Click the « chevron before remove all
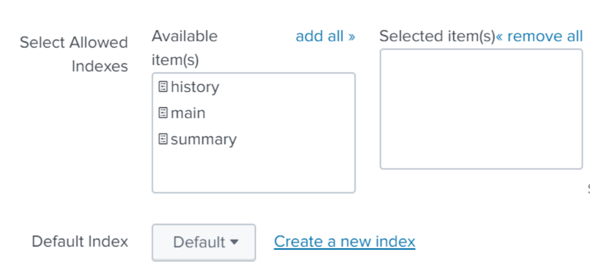590x267 pixels. click(x=500, y=36)
